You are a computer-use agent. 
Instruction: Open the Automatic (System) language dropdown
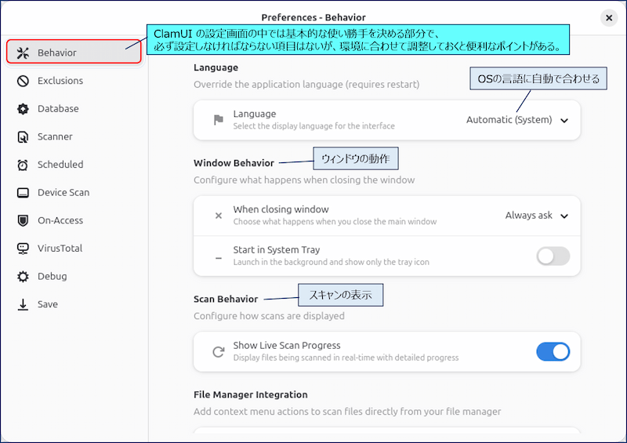click(x=517, y=120)
